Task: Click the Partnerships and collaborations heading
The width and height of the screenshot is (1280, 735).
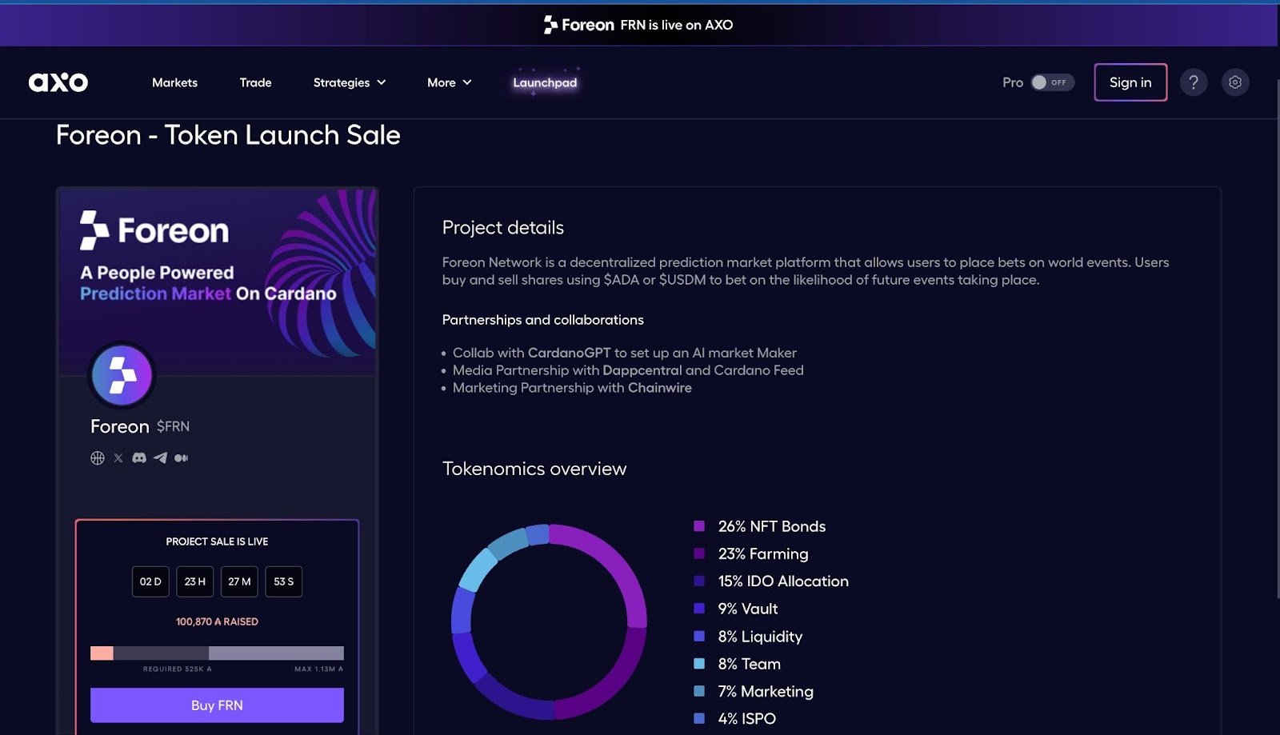Action: [x=542, y=320]
